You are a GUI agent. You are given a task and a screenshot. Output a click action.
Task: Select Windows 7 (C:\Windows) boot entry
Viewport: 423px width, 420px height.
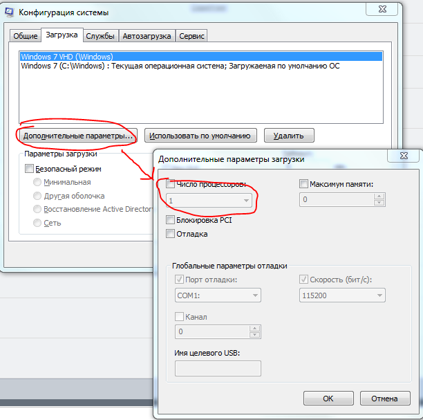(201, 66)
